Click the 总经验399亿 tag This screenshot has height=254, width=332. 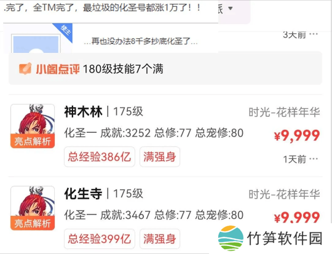point(100,239)
